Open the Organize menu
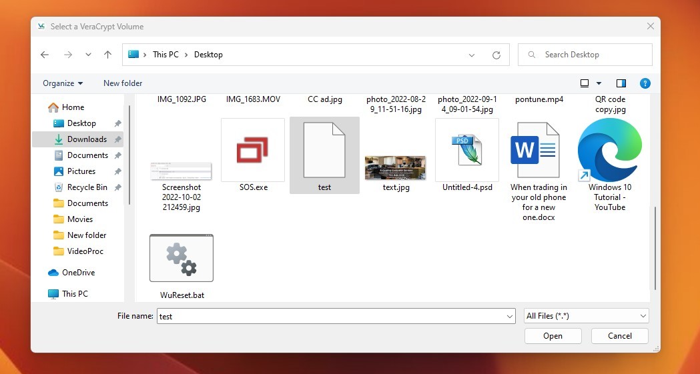Viewport: 700px width, 374px height. coord(63,83)
